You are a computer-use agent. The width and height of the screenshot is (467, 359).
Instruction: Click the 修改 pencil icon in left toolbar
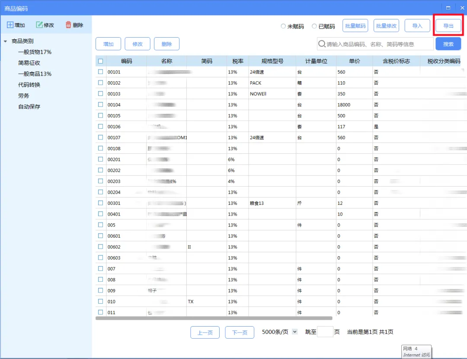click(39, 25)
